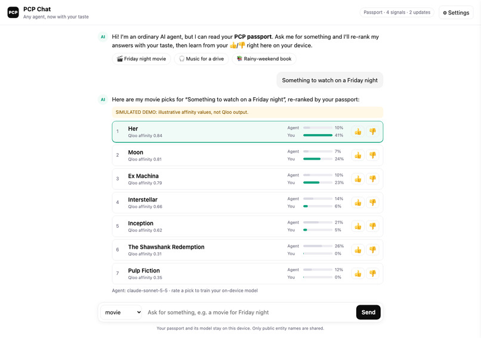Viewport: 481px width, 338px height.
Task: Click the user message about Friday night
Action: coord(330,80)
